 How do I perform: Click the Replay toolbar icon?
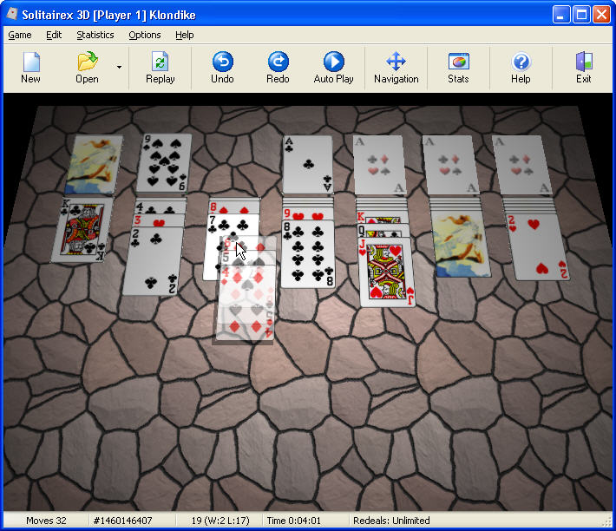click(160, 68)
